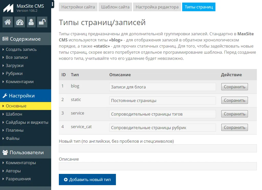
Task: Collapse the Содержимое section header
Action: click(25, 39)
